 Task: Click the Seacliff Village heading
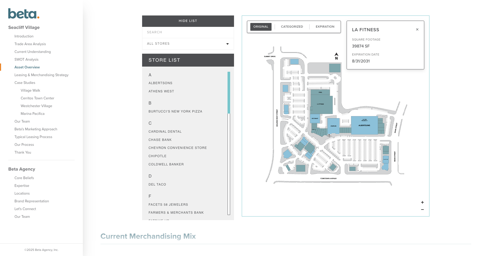24,28
